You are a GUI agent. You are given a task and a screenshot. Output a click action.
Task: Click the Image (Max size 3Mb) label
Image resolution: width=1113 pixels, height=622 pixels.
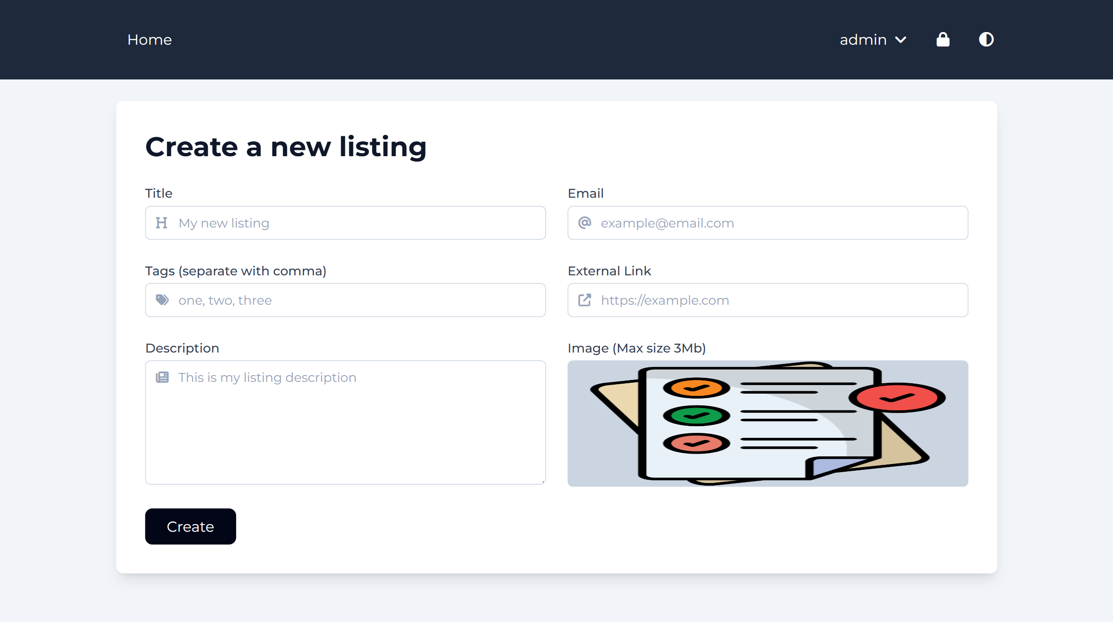coord(636,348)
